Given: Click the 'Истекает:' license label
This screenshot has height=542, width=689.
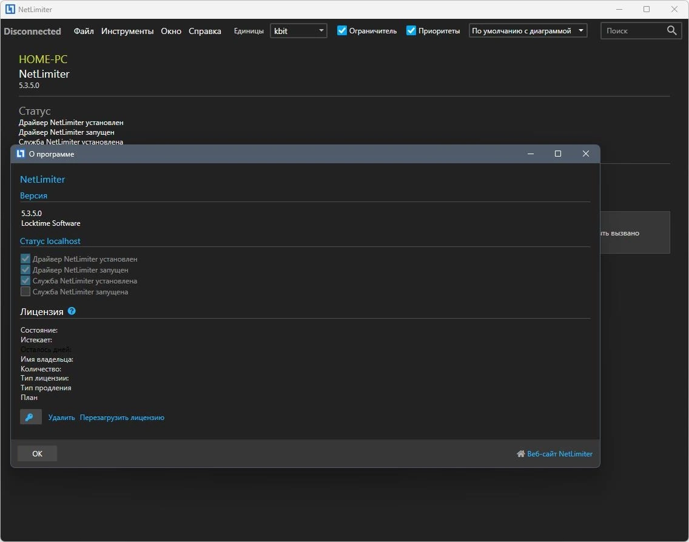Looking at the screenshot, I should click(x=36, y=339).
